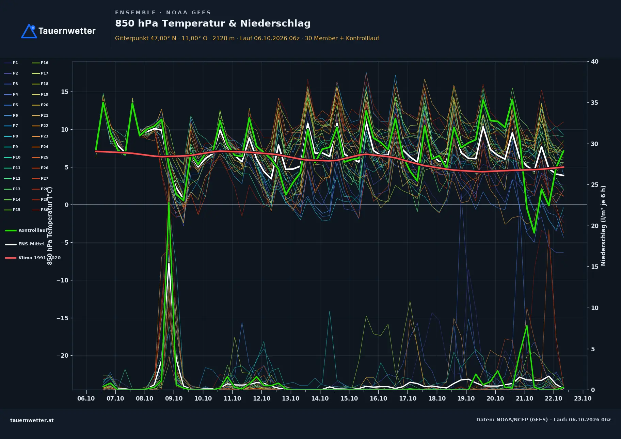Screen dimensions: 621x439
Task: Select the P2 legend entry
Action: [11, 74]
